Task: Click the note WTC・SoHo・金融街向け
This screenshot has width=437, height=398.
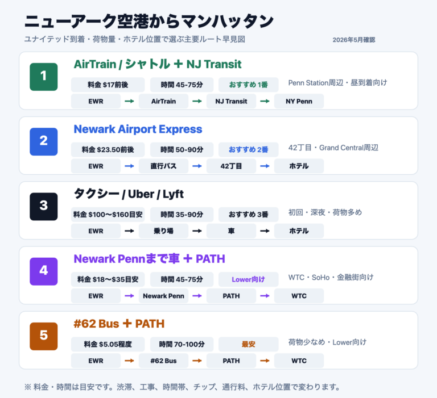Action: [331, 277]
